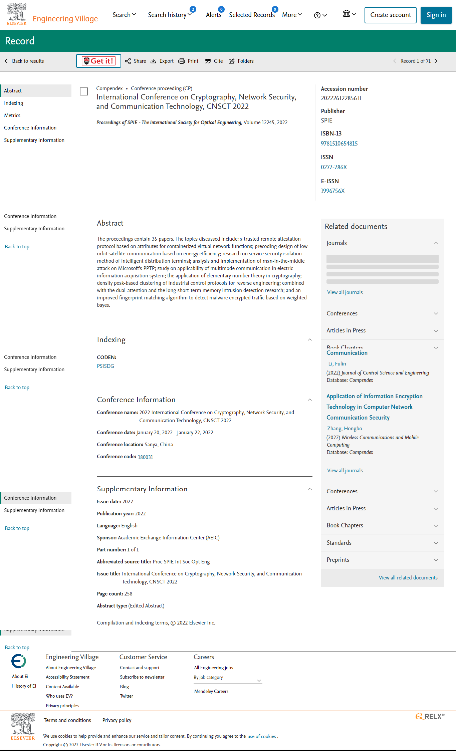
Task: Open the help question mark menu
Action: point(320,15)
